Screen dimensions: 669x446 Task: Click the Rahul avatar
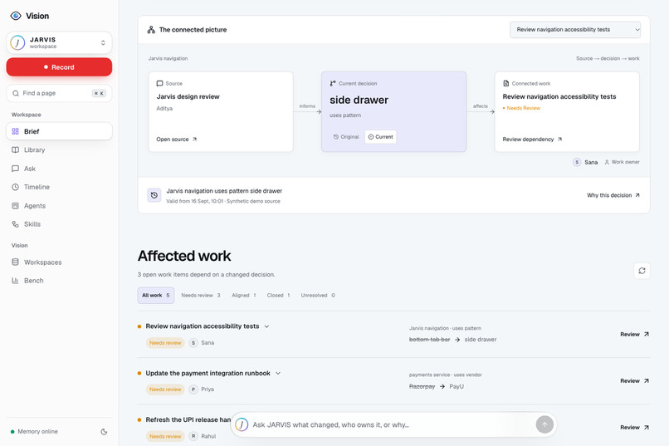point(193,436)
